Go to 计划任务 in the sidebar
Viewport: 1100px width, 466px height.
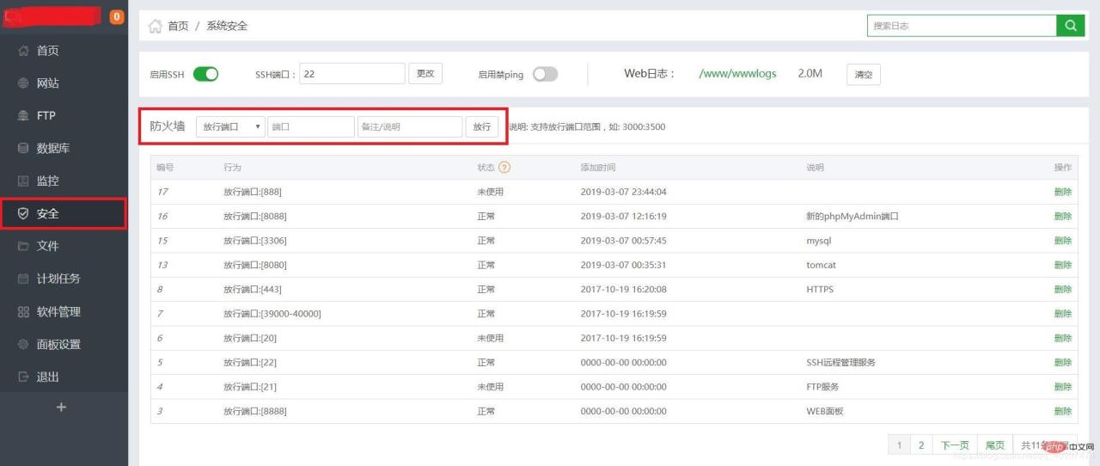[x=58, y=279]
